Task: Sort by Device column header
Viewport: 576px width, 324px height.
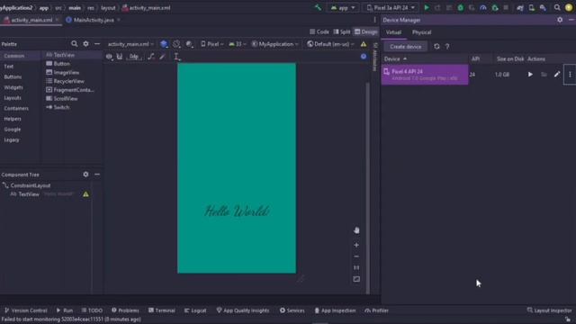Action: (x=395, y=58)
